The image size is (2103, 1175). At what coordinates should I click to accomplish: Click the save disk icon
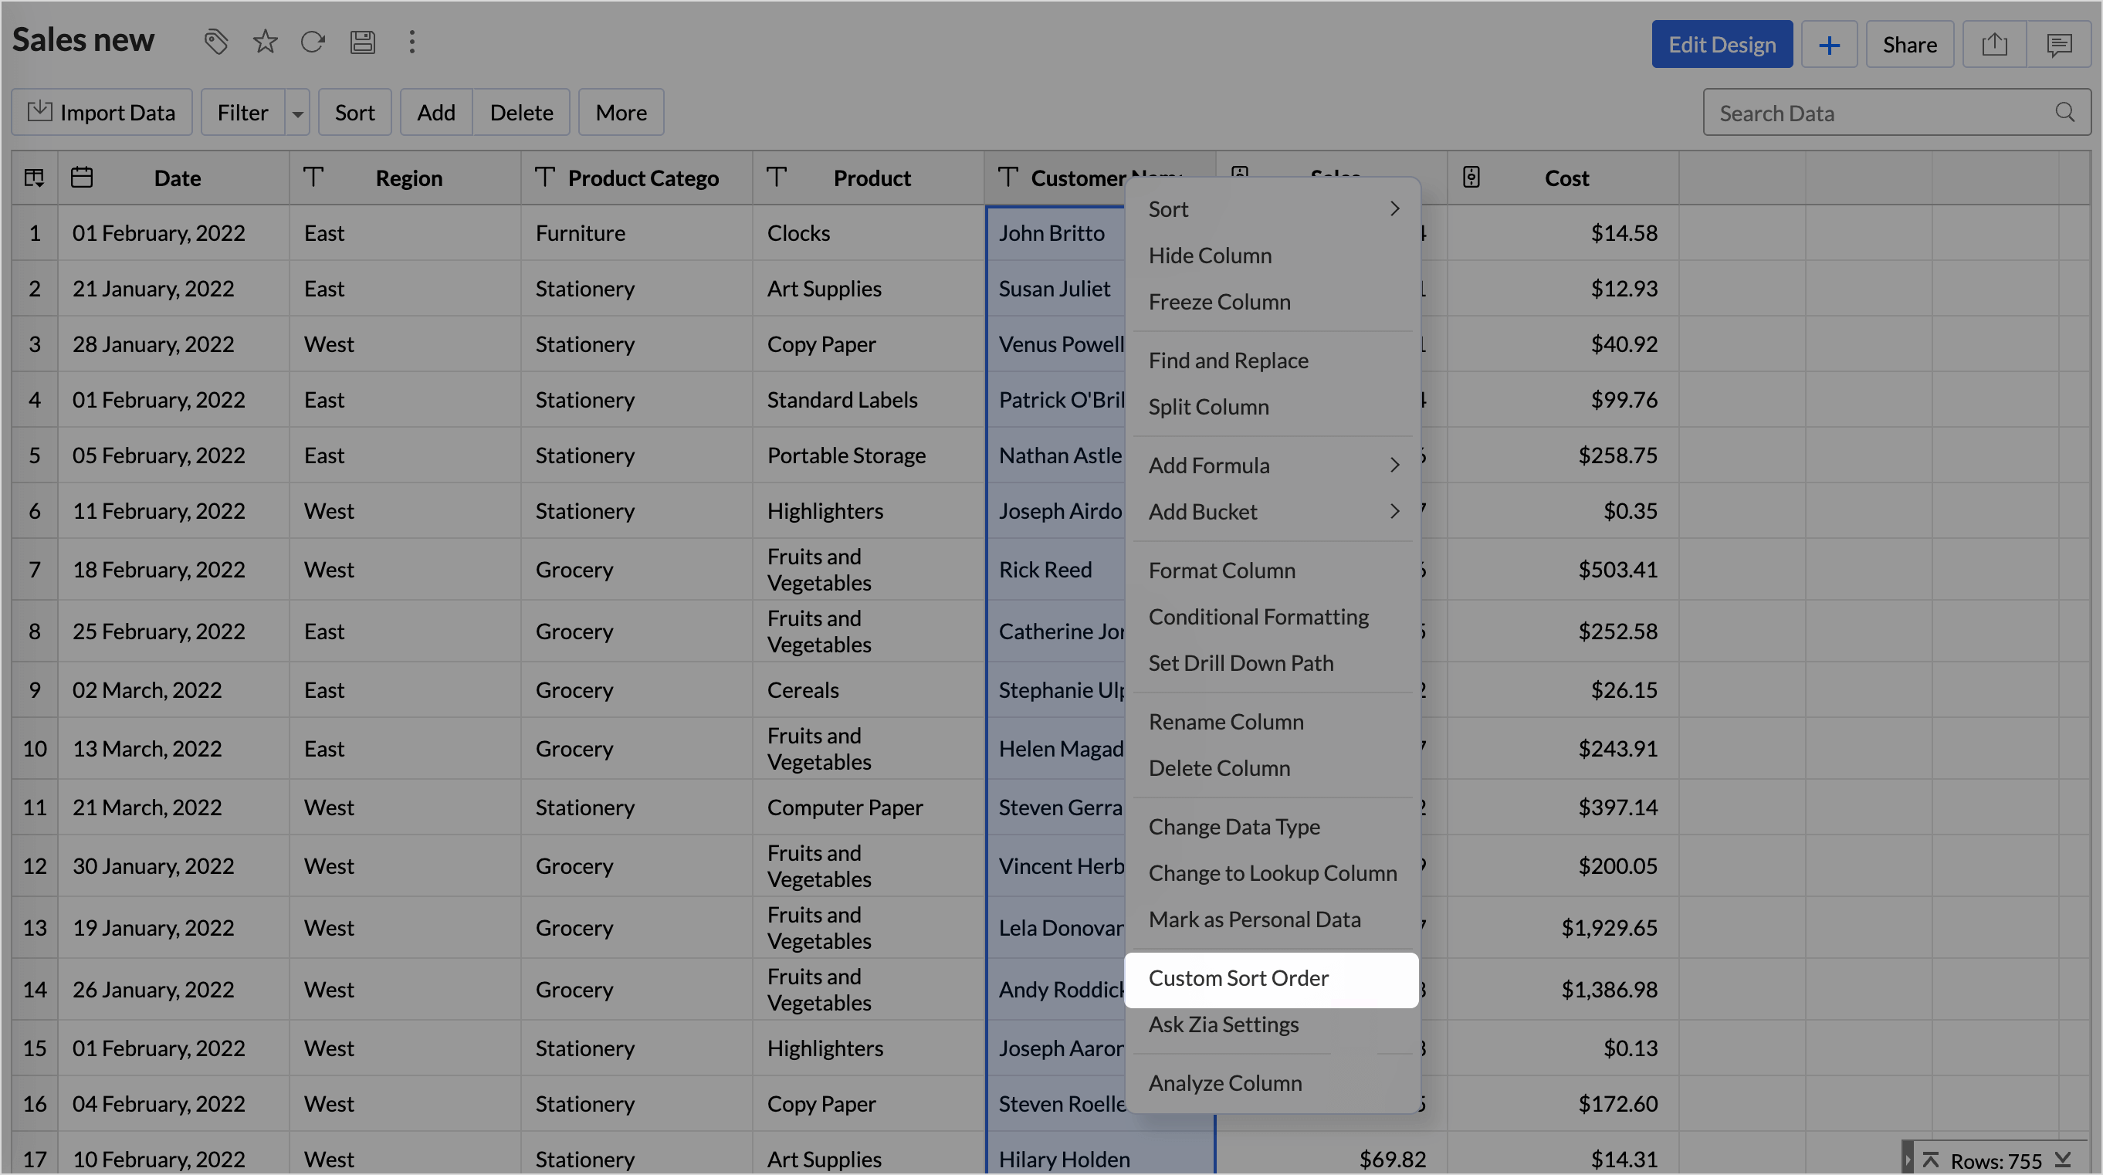363,42
